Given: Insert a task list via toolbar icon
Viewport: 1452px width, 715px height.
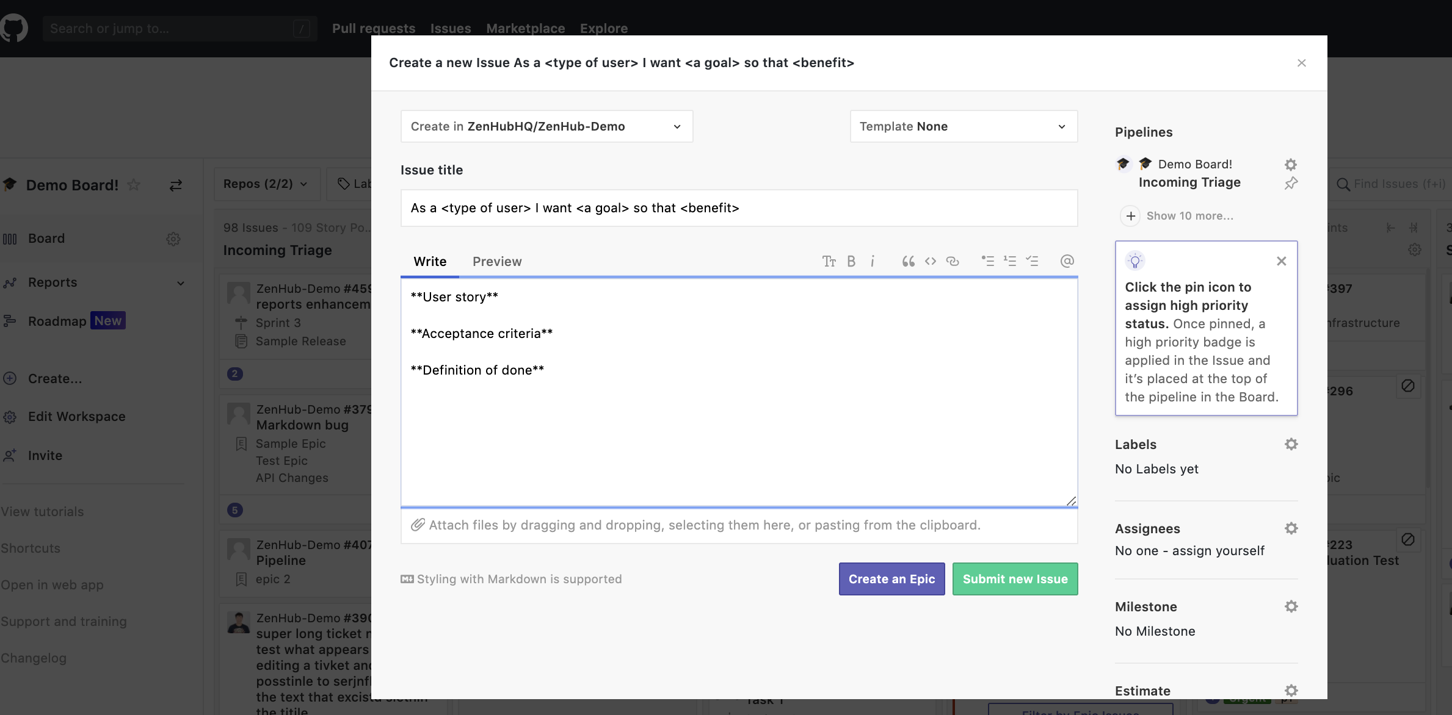Looking at the screenshot, I should click(x=1032, y=261).
